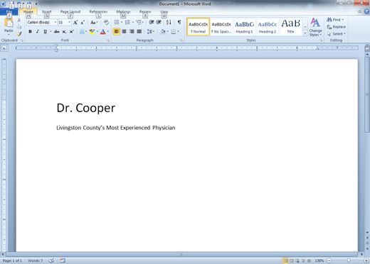This screenshot has height=264, width=370.
Task: Open the Change Case Aa dropdown
Action: pyautogui.click(x=94, y=23)
